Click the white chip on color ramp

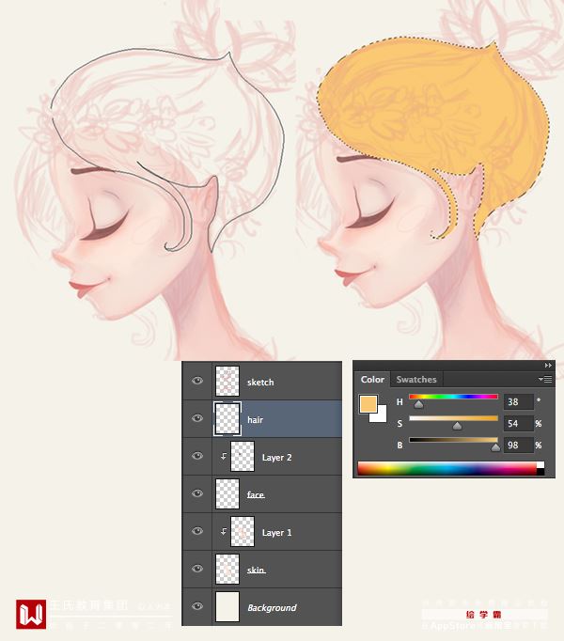(x=540, y=465)
